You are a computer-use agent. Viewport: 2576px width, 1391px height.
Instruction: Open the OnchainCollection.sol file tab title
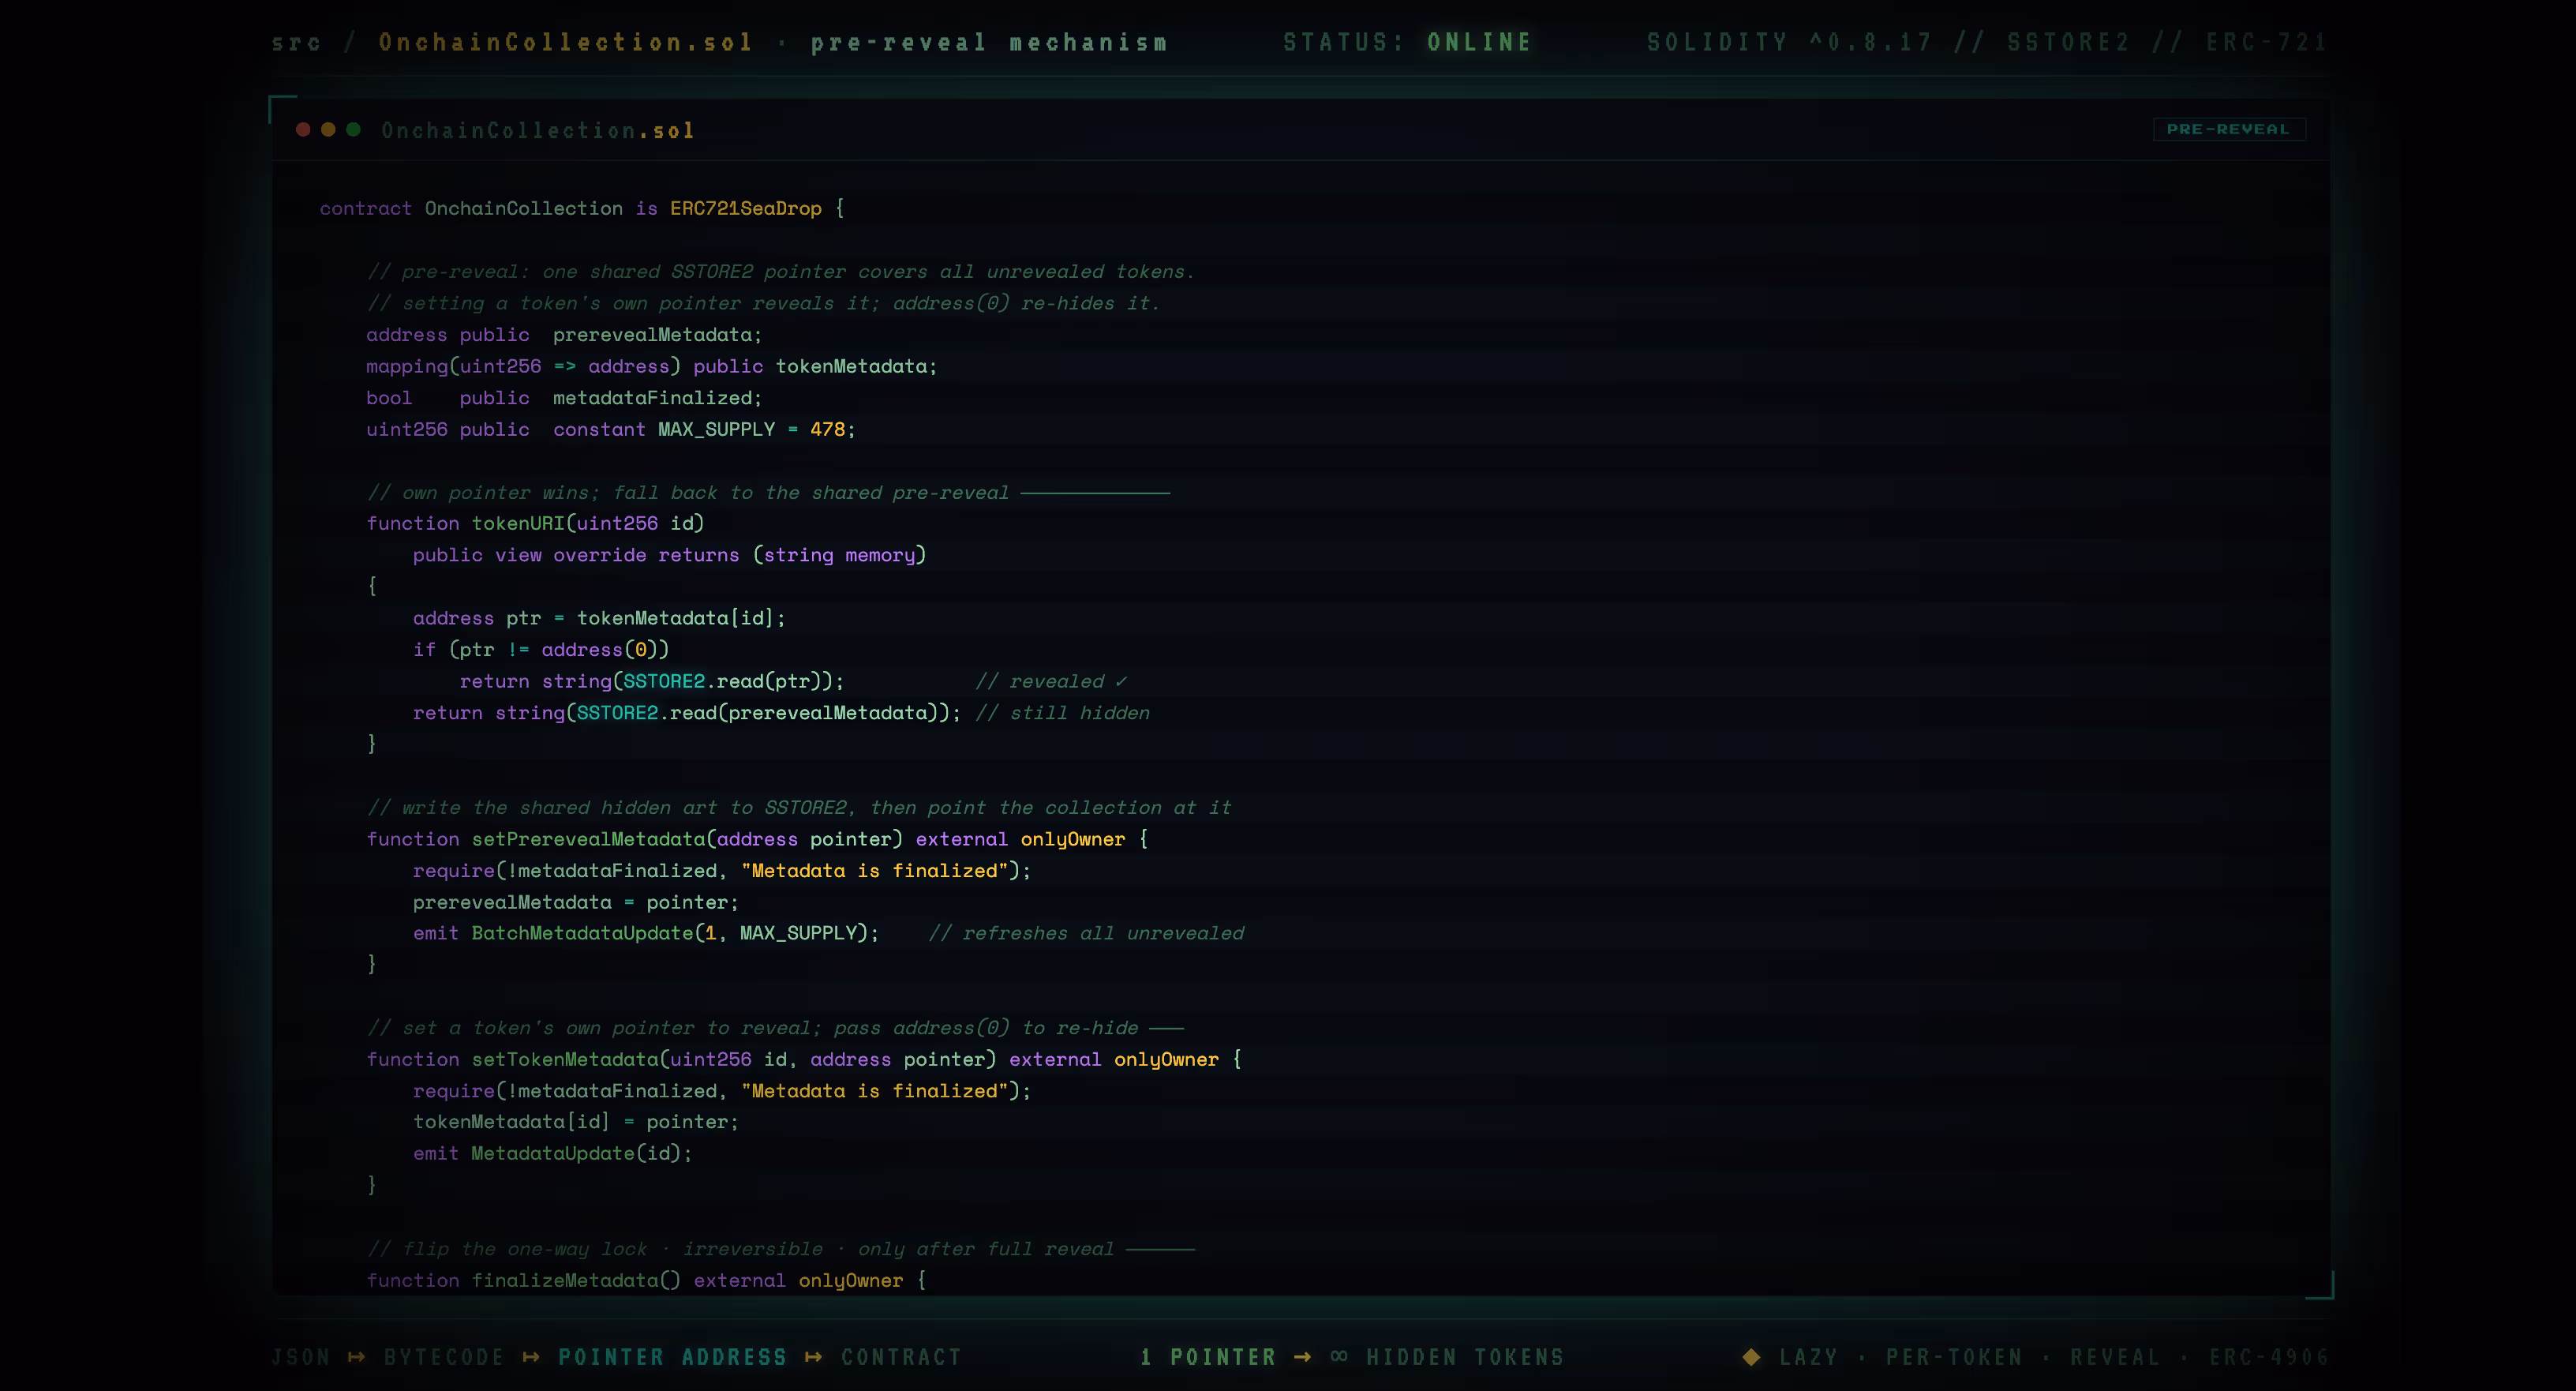point(538,131)
